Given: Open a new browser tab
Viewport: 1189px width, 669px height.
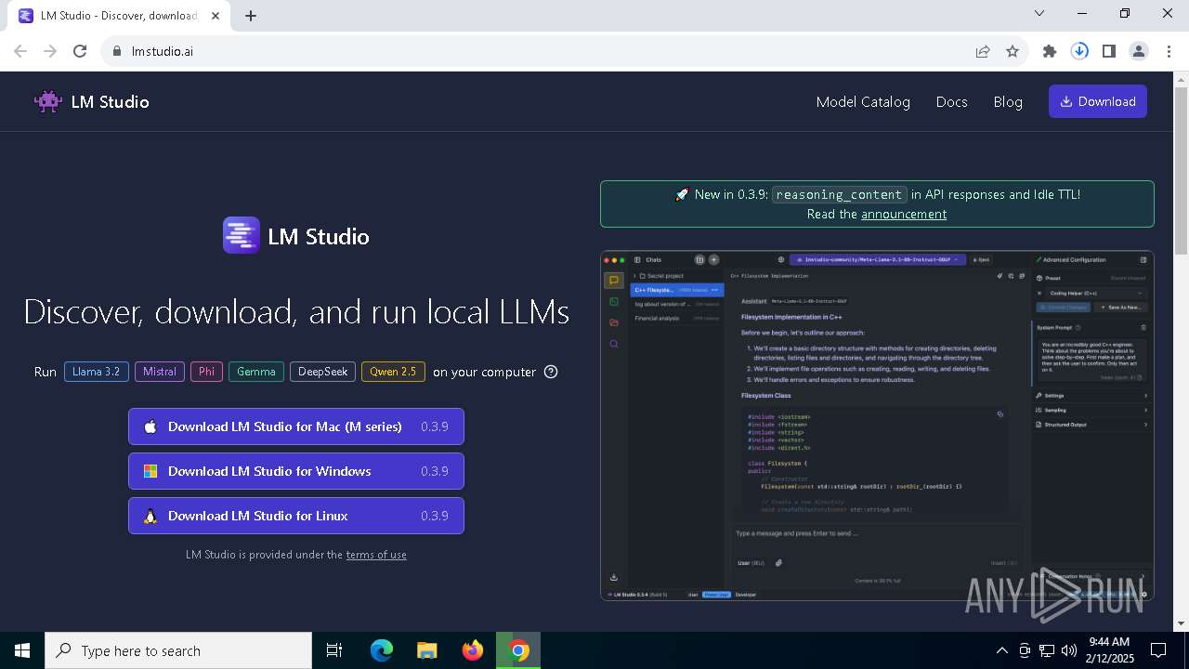Looking at the screenshot, I should pos(251,16).
